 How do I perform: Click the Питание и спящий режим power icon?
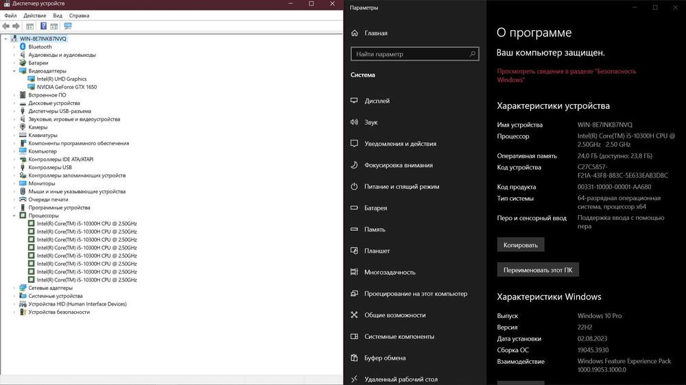(355, 186)
